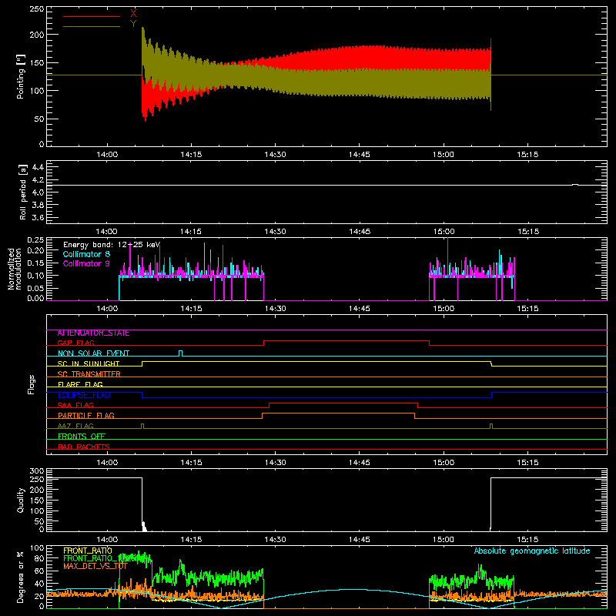Click the 300 tick on Quality axis
The width and height of the screenshot is (616, 616).
tap(36, 471)
